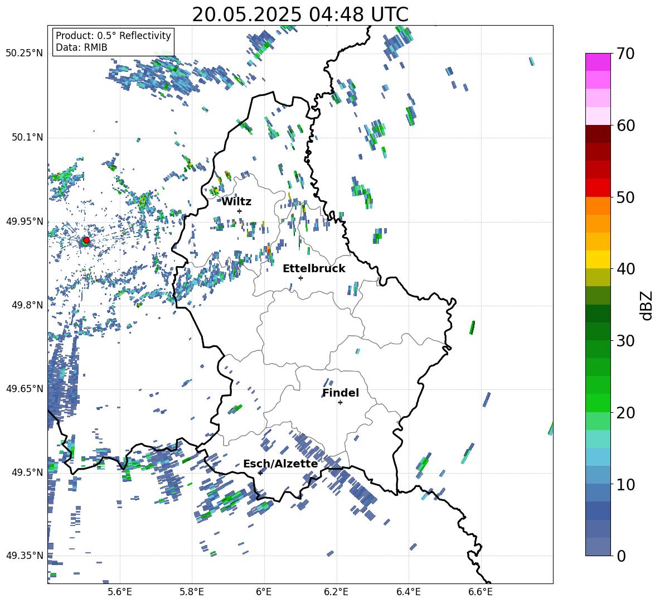Click the dBZ colorbar axis label
The width and height of the screenshot is (660, 603).
(x=646, y=305)
